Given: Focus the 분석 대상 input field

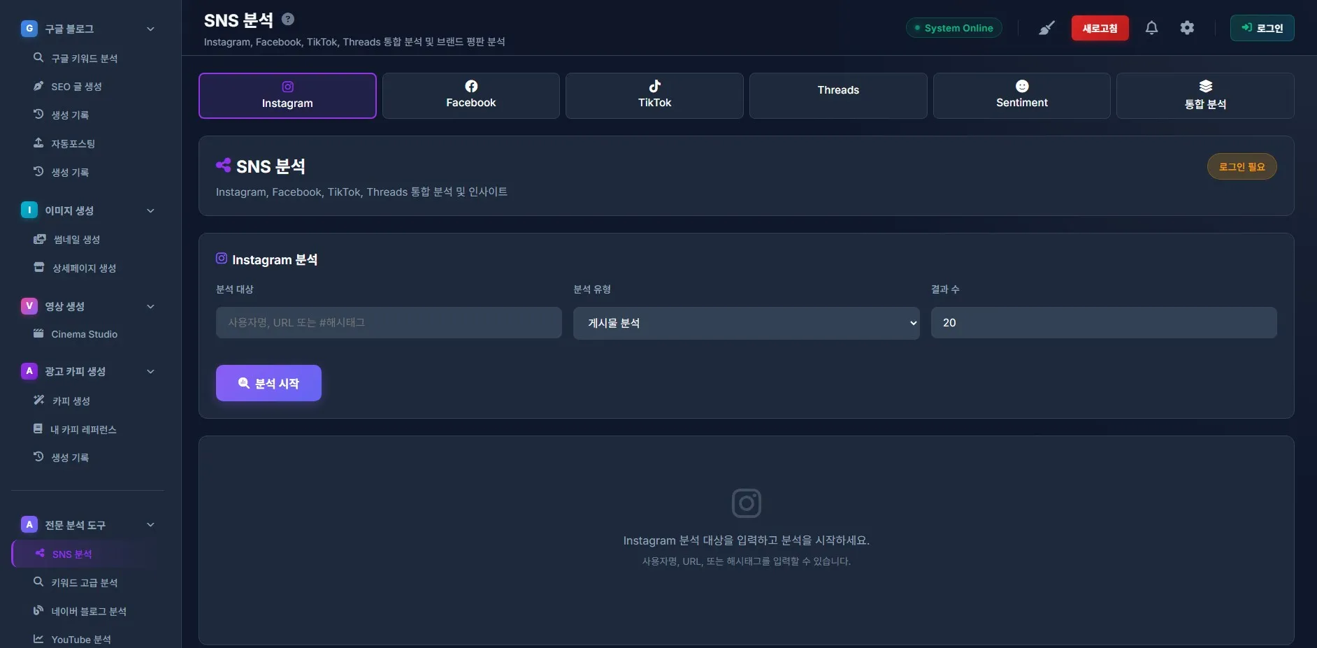Looking at the screenshot, I should (x=389, y=323).
